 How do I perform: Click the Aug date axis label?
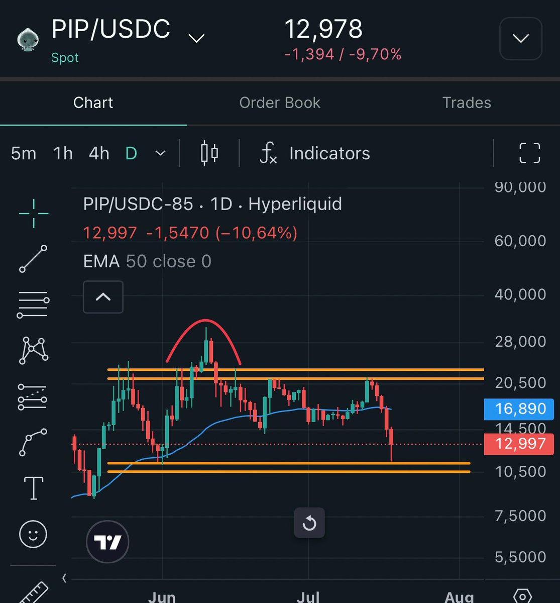(x=459, y=597)
